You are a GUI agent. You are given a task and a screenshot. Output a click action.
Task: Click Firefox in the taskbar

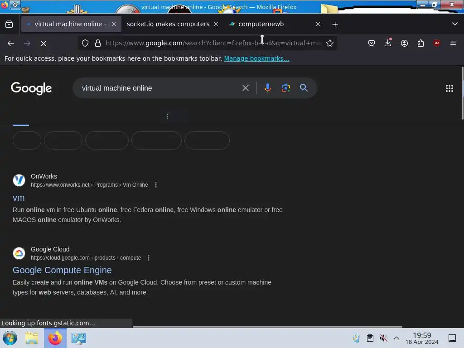point(55,338)
